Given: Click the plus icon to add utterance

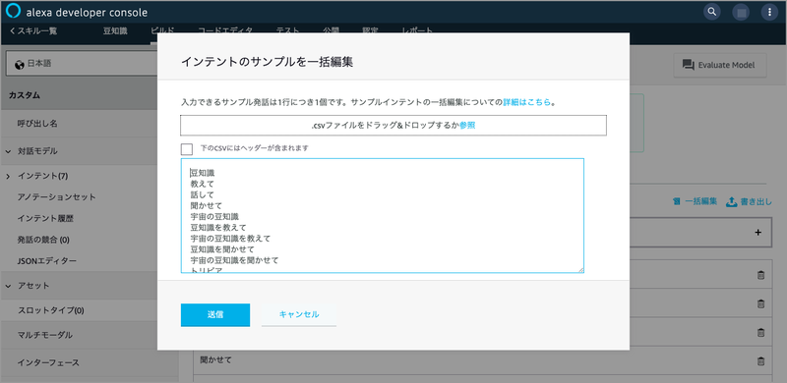Looking at the screenshot, I should click(757, 232).
